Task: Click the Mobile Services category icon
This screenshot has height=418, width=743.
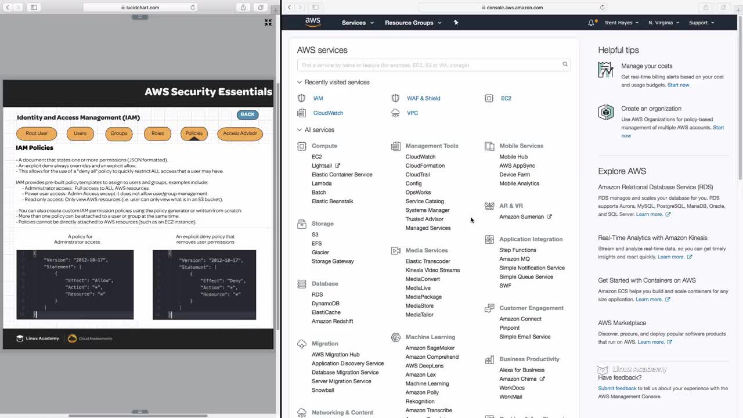Action: pos(489,146)
